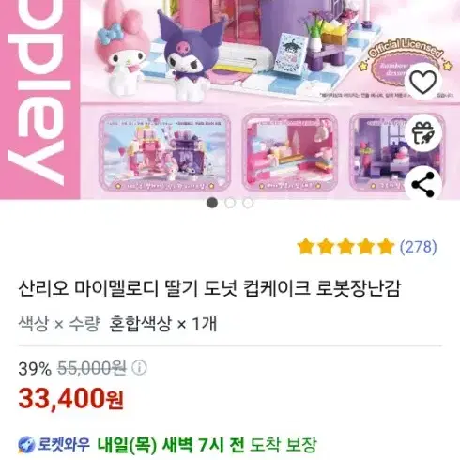This screenshot has height=460, width=460.
Task: Tap the share icon
Action: 422,185
